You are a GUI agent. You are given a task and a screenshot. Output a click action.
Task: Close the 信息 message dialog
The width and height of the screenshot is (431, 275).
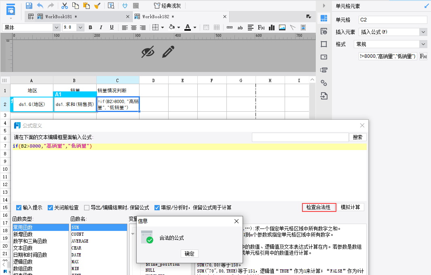[x=237, y=221]
